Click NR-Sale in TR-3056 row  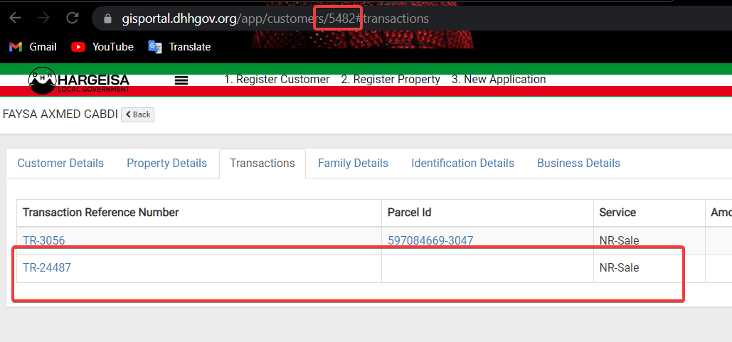[x=619, y=241]
